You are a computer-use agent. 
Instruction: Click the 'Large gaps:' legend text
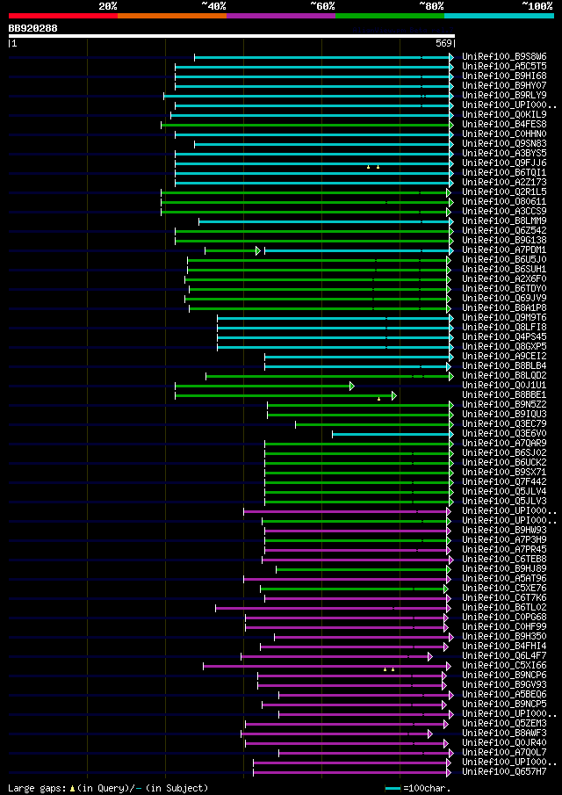point(38,788)
